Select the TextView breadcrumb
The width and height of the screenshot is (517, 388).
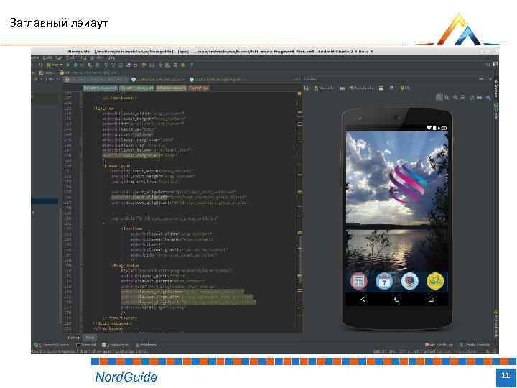click(x=198, y=88)
